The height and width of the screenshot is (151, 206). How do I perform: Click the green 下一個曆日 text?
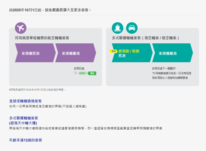click(80, 73)
